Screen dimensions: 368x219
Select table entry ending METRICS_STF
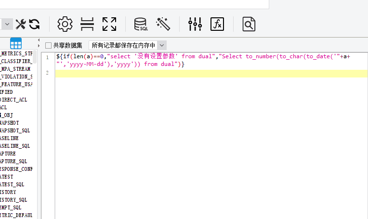click(16, 54)
